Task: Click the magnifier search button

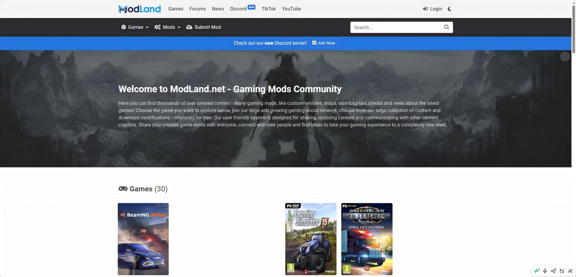Action: pyautogui.click(x=447, y=27)
